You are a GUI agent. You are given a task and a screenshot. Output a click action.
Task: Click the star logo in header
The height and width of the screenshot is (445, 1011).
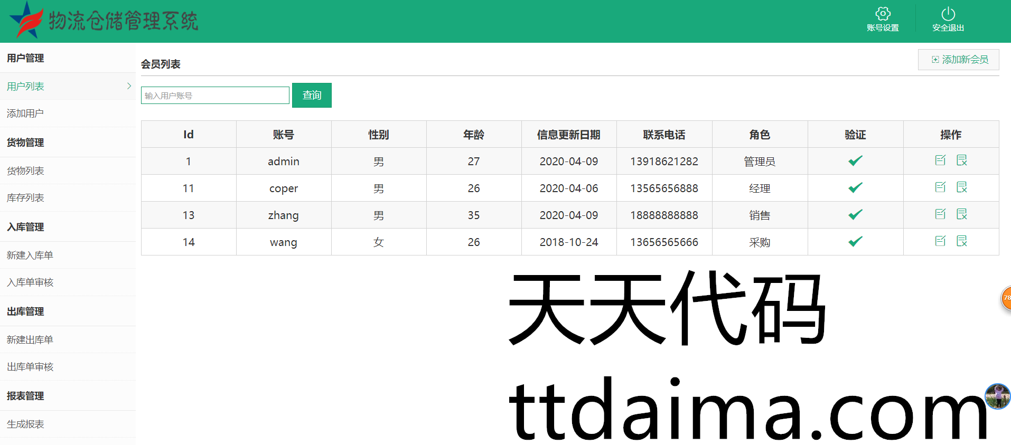click(26, 21)
